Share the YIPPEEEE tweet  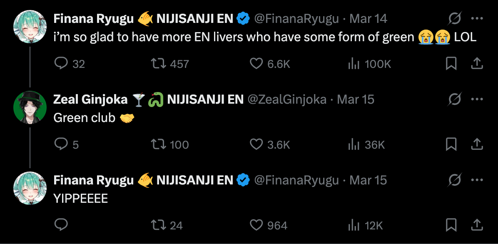(477, 225)
